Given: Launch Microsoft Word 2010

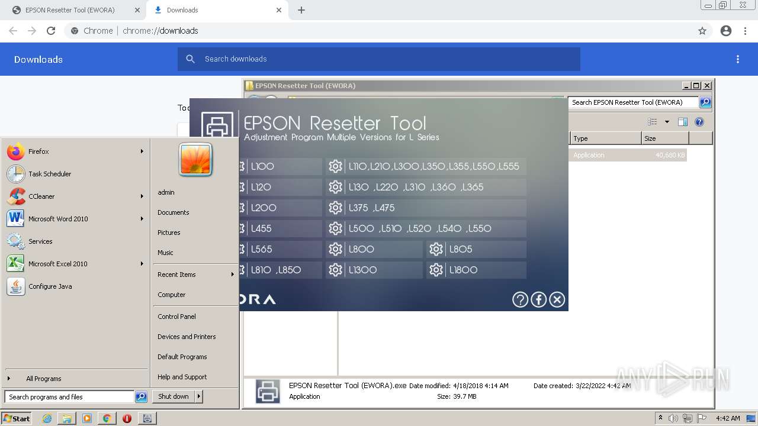Looking at the screenshot, I should point(75,219).
